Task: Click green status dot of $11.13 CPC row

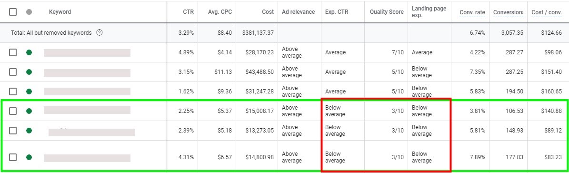Action: [29, 72]
